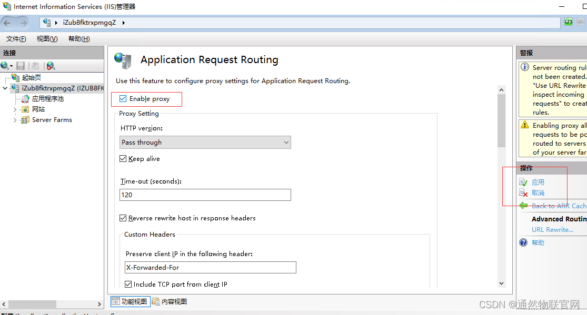Click the IIS Manager title bar icon
This screenshot has height=315, width=587.
tap(7, 6)
